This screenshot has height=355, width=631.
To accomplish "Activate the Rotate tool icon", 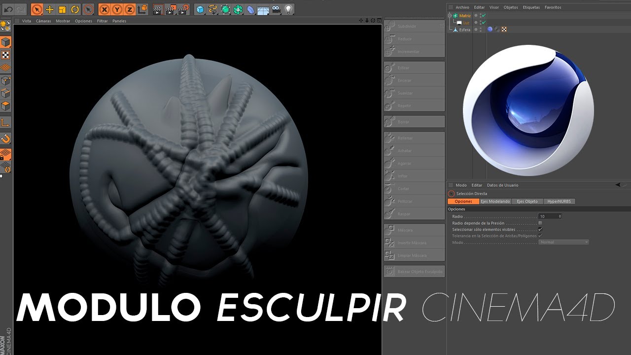I will tap(75, 9).
